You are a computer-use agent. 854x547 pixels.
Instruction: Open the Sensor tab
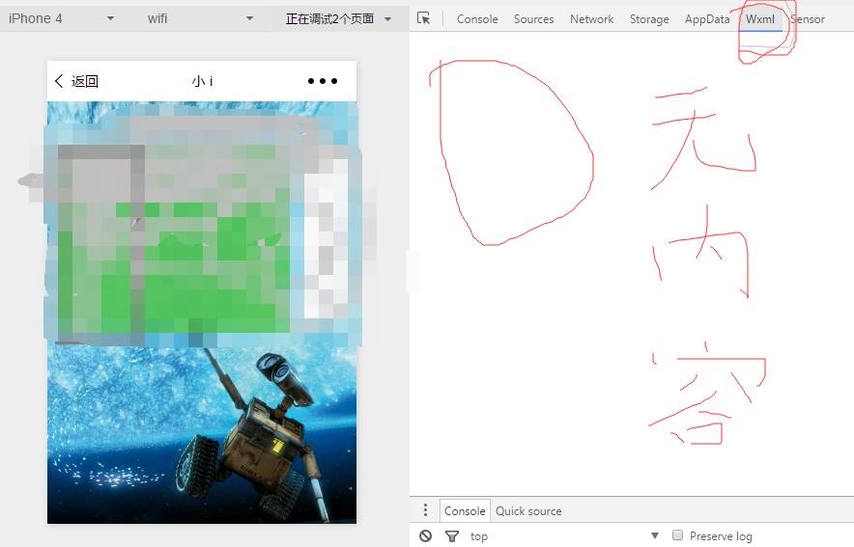tap(808, 19)
